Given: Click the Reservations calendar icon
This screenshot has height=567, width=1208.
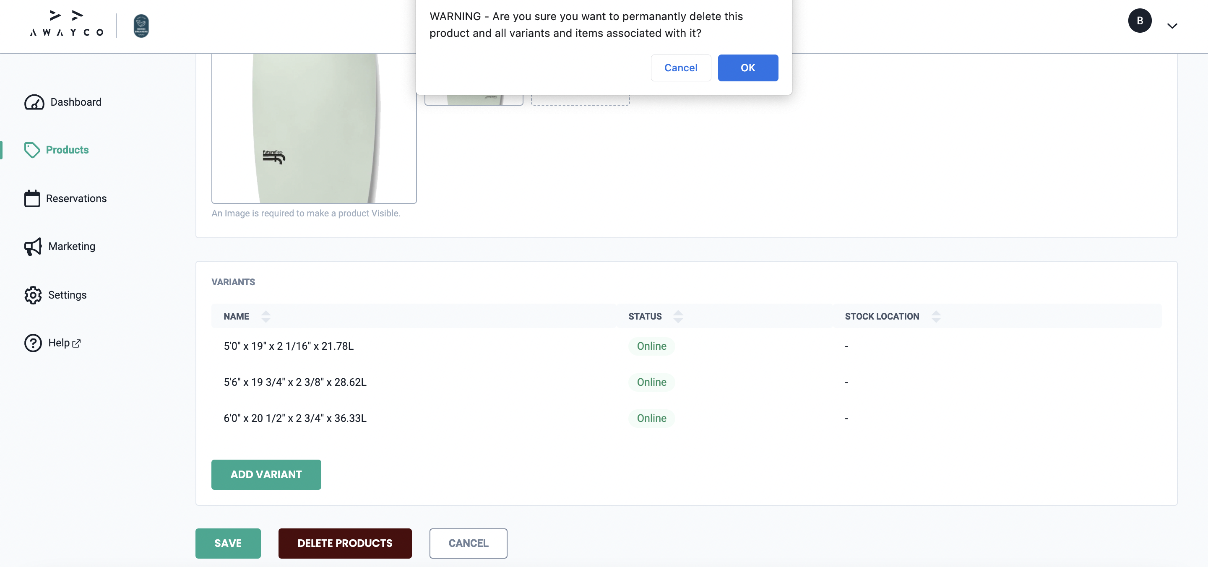Looking at the screenshot, I should pos(32,198).
